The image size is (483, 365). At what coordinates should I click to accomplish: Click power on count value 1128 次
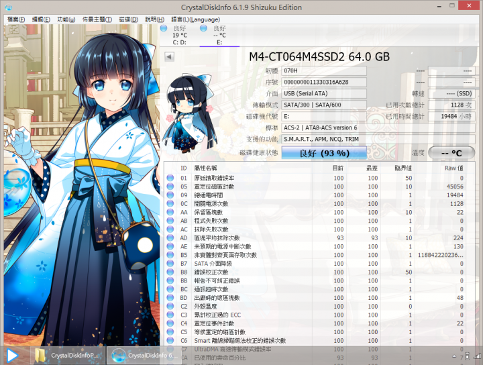coord(451,105)
